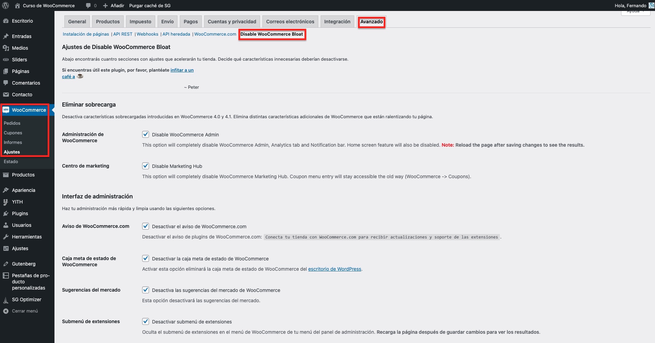The height and width of the screenshot is (343, 655).
Task: Click the Plugins plug icon
Action: (6, 213)
